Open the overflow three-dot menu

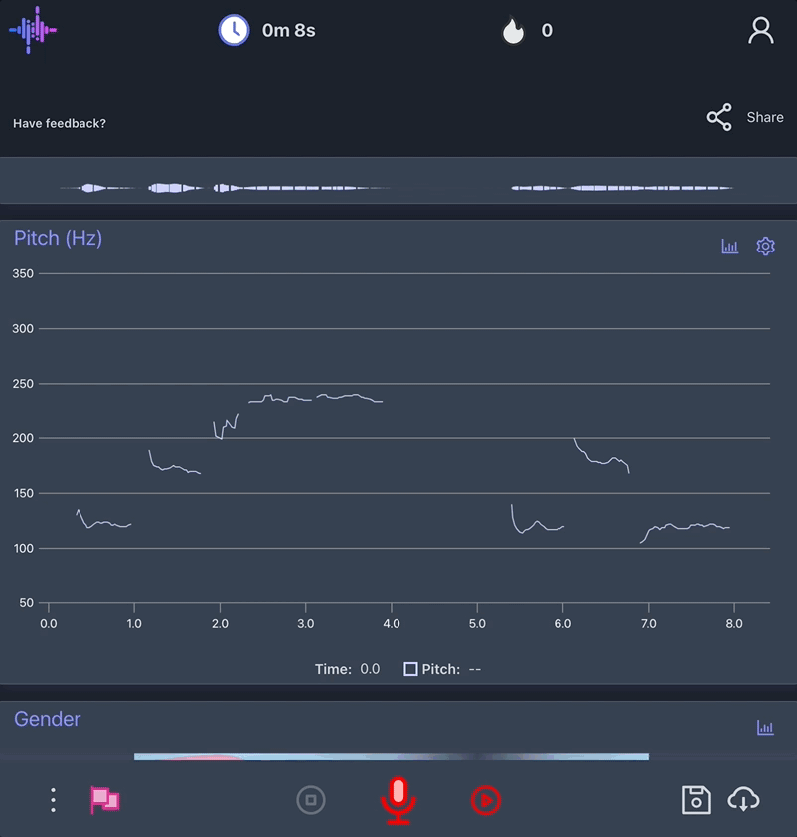tap(53, 800)
